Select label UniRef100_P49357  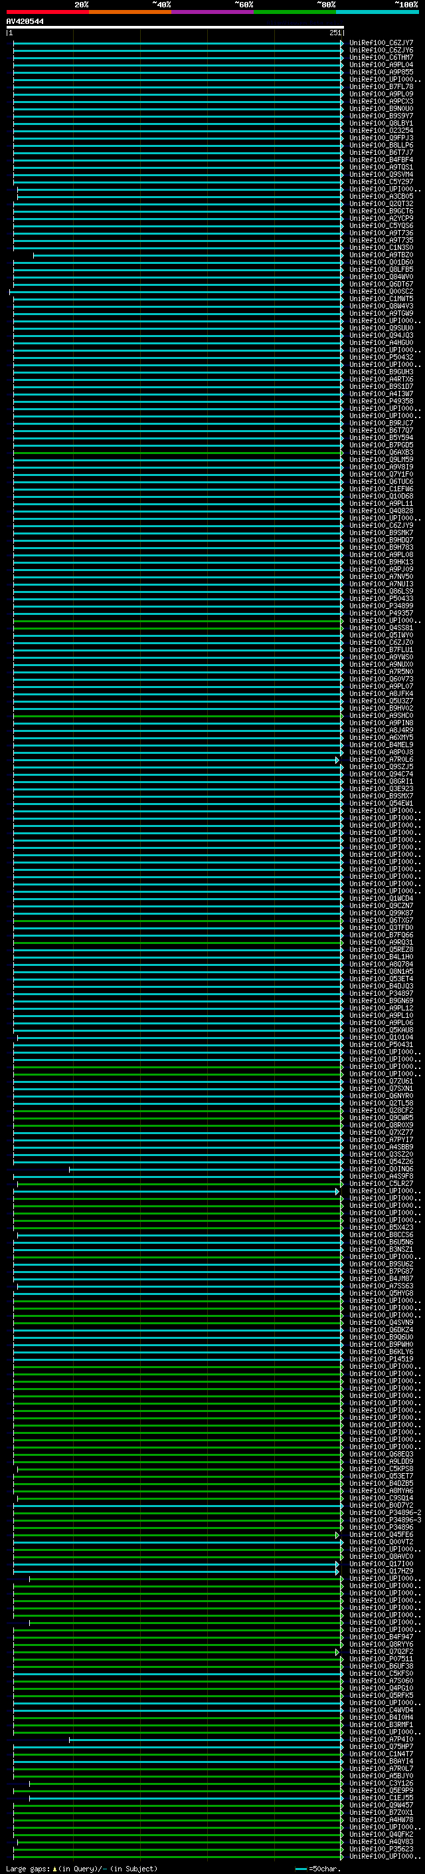[381, 614]
